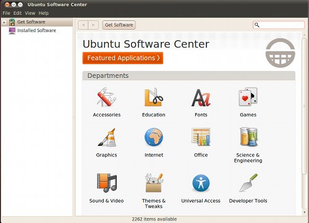The image size is (309, 223).
Task: Click the Departments section header
Action: point(189,75)
